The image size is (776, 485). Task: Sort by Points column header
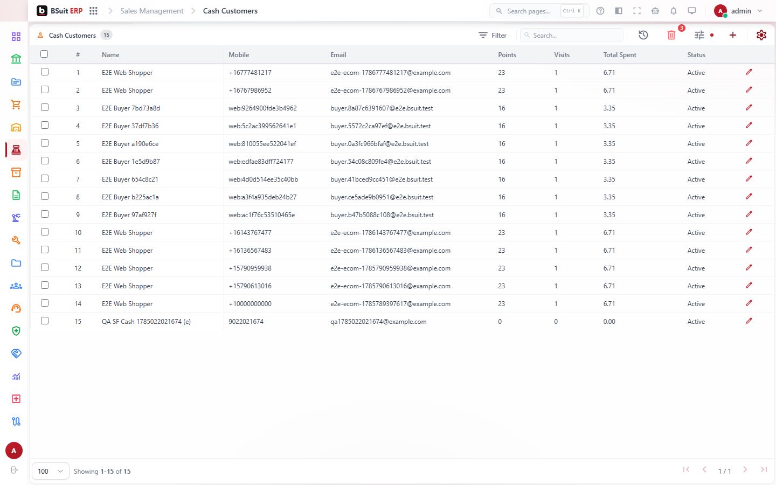click(x=507, y=55)
